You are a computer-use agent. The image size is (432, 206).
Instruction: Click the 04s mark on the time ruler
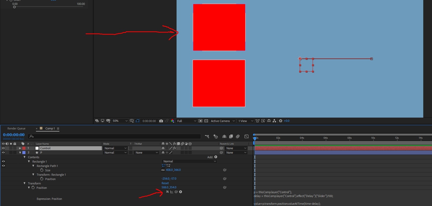pyautogui.click(x=302, y=138)
